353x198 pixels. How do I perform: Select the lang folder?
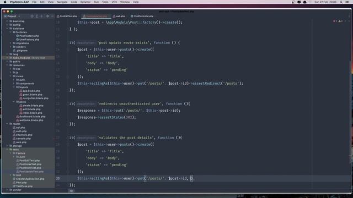14,54
